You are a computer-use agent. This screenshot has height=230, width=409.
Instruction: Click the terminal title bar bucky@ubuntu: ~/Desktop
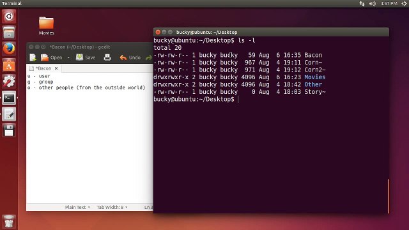(207, 32)
